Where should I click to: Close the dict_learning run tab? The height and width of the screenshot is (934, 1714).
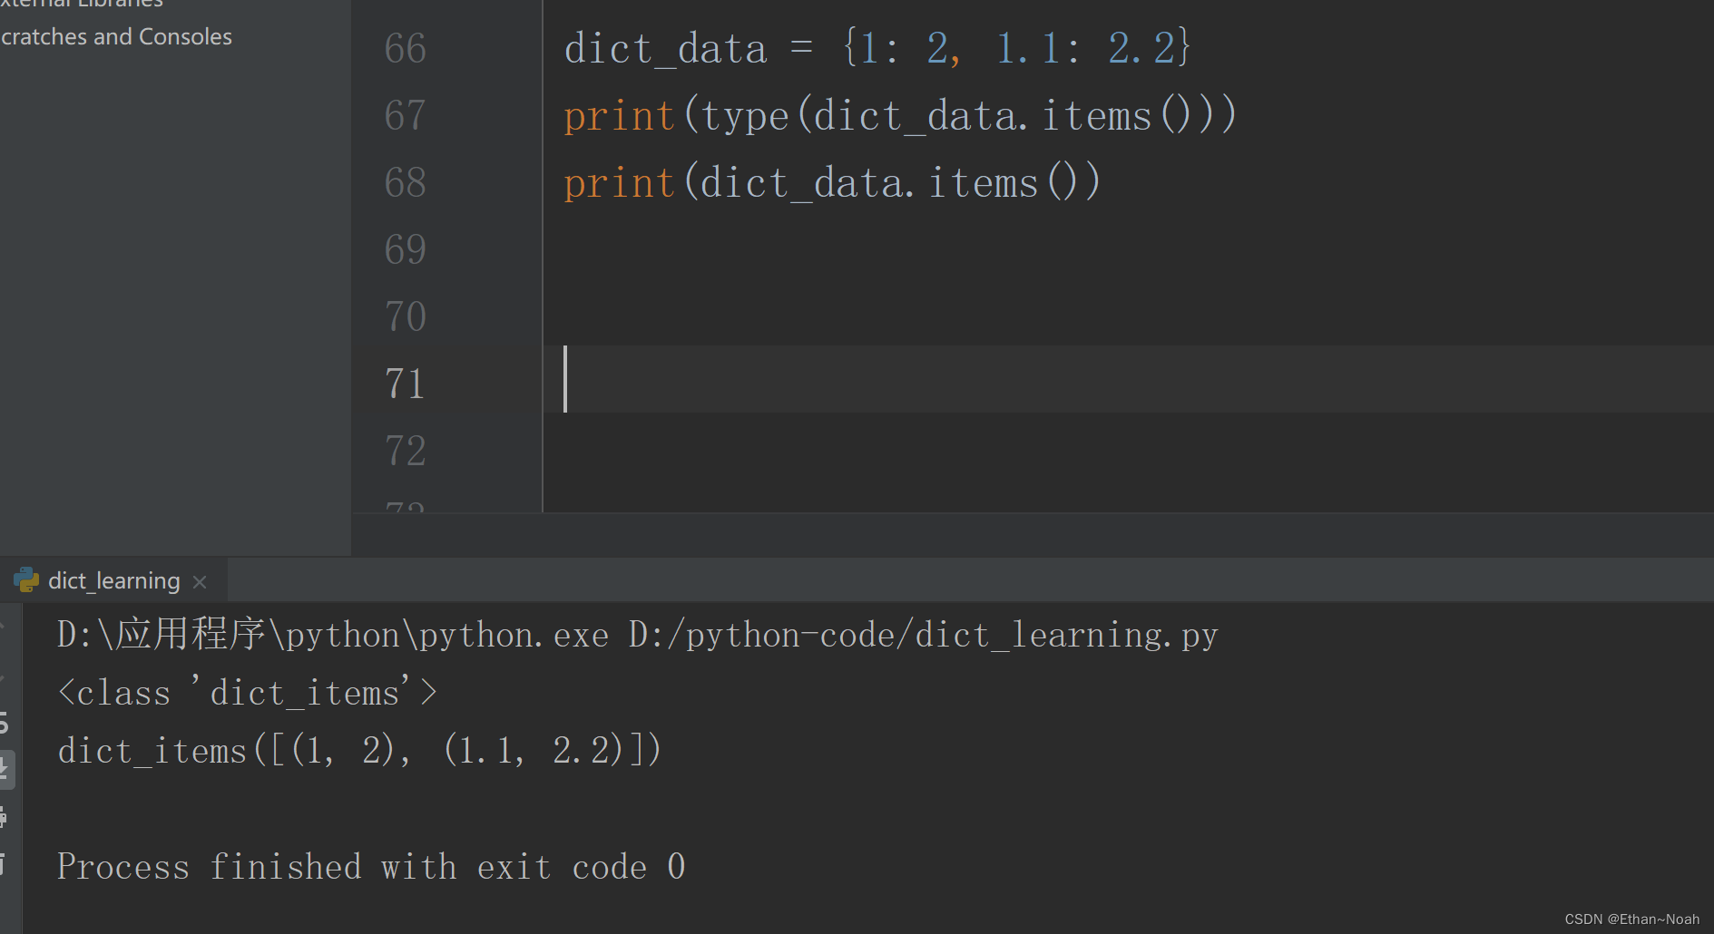coord(200,581)
